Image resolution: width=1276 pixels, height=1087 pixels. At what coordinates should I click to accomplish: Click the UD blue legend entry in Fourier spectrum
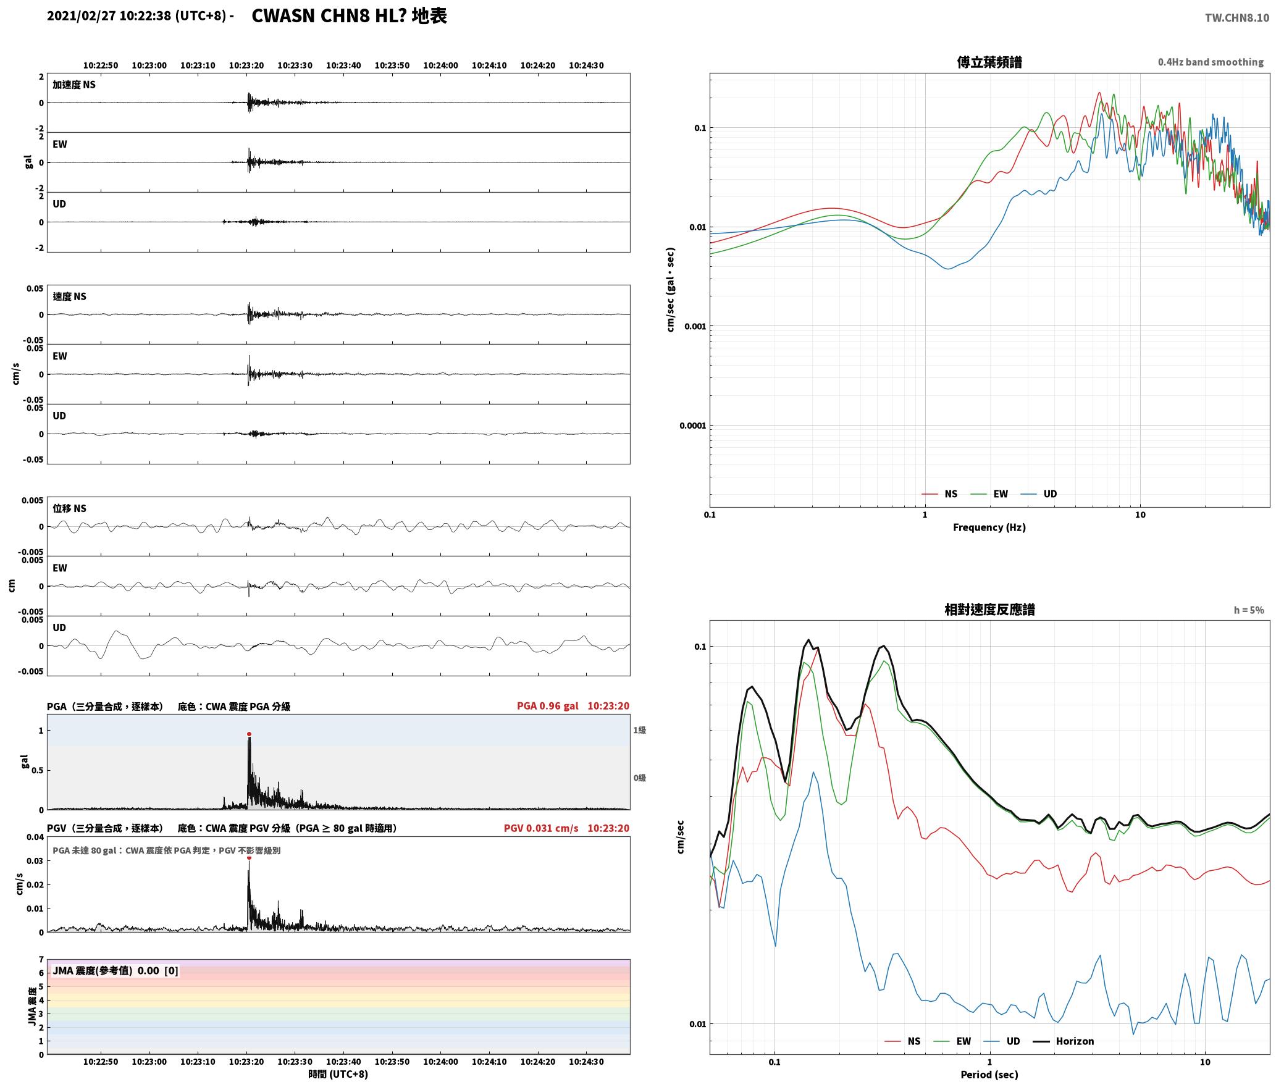pos(1039,494)
